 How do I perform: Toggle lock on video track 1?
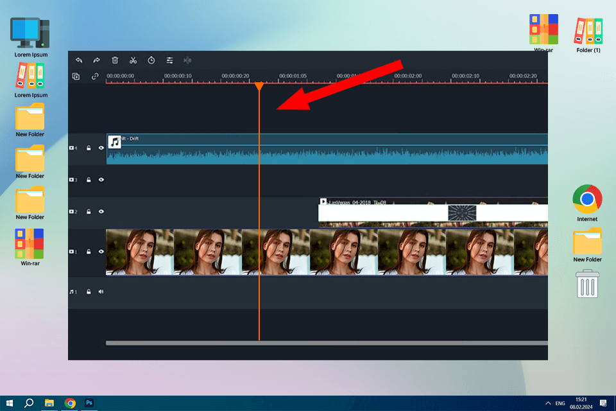point(89,252)
